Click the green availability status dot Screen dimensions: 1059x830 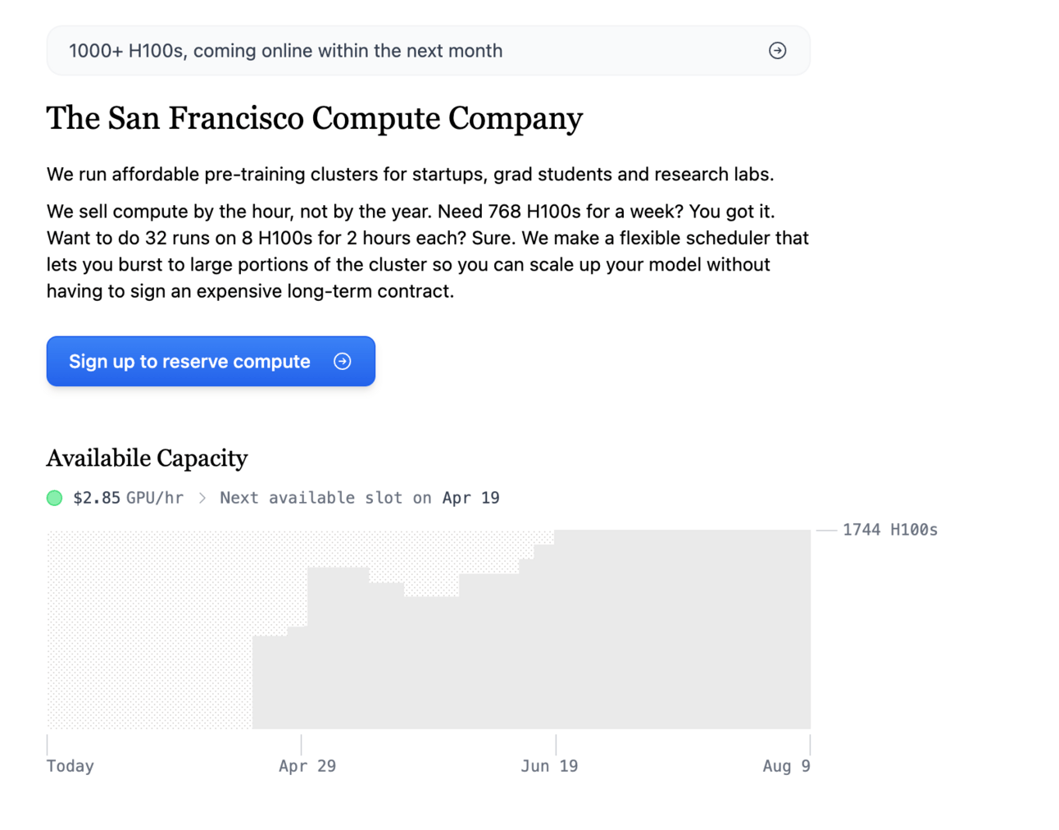(x=55, y=498)
